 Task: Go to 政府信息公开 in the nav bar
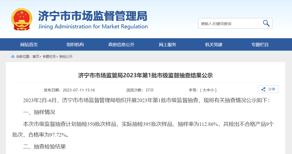121,45
